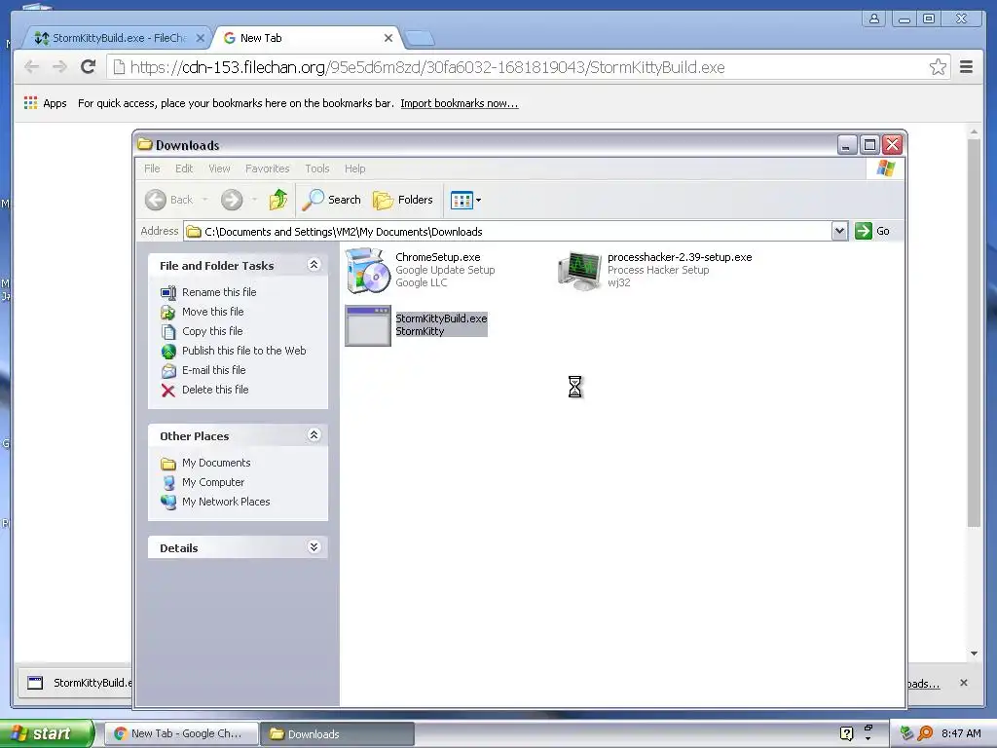The width and height of the screenshot is (997, 748).
Task: Click the green Go button
Action: (x=872, y=231)
